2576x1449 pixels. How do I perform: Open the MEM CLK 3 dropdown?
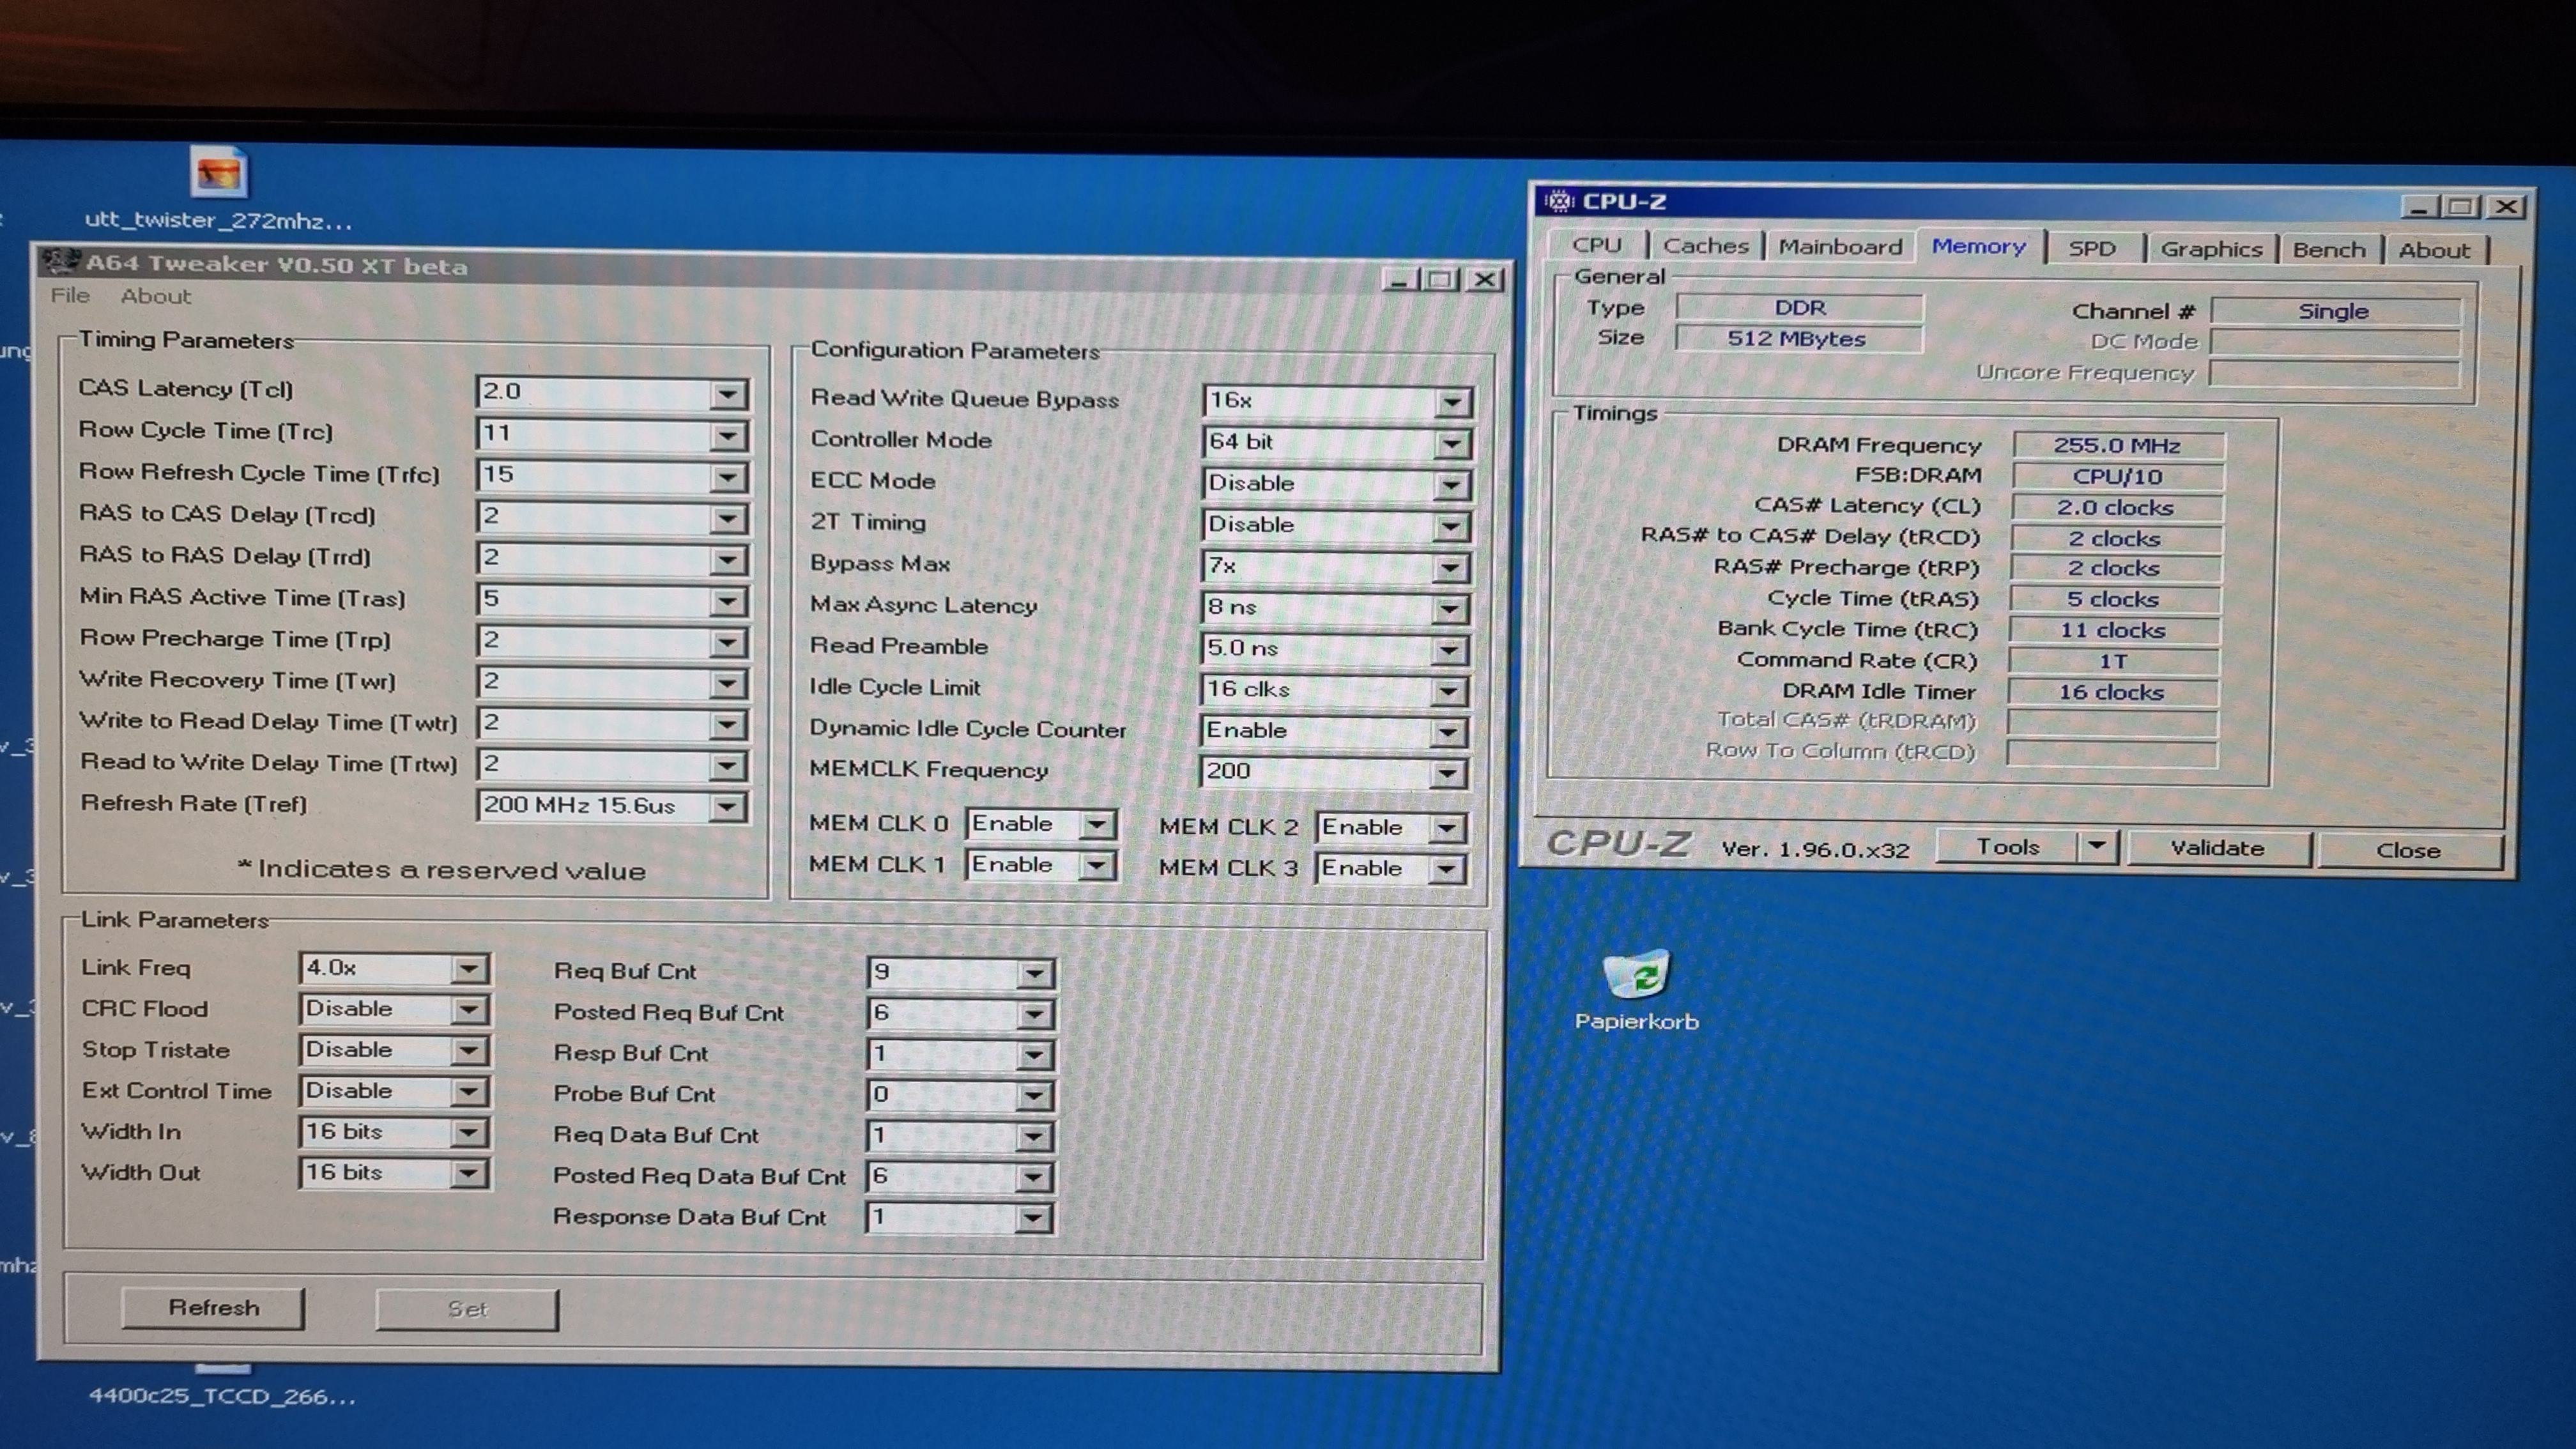pos(1446,869)
